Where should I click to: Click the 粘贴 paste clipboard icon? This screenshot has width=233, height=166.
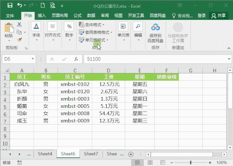tap(9, 28)
